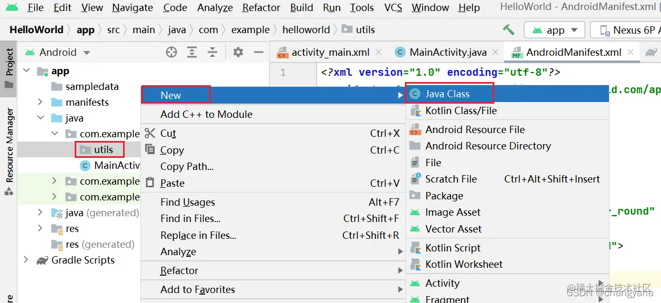Click the Activity android icon in submenu

click(x=415, y=283)
